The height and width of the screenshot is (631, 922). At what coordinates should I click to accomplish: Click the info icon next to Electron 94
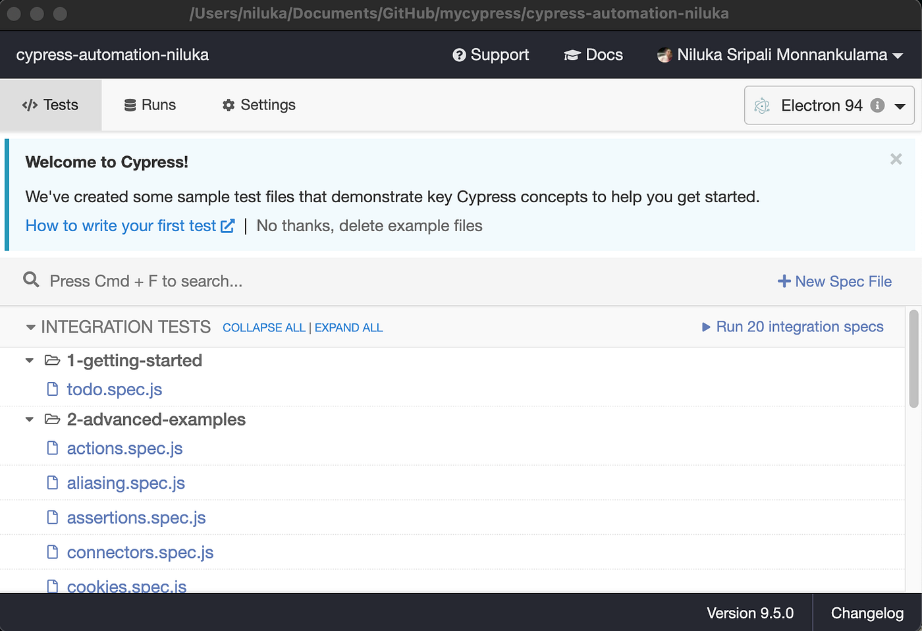pos(878,105)
